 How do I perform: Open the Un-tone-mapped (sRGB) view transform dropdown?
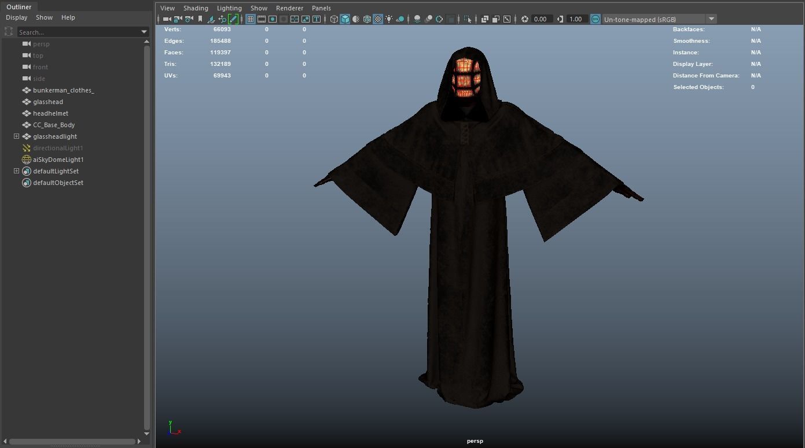(x=660, y=19)
